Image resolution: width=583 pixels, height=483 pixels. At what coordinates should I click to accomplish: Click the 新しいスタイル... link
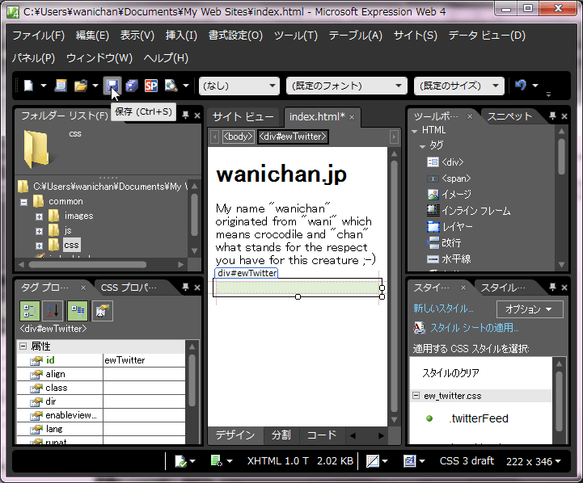(443, 309)
